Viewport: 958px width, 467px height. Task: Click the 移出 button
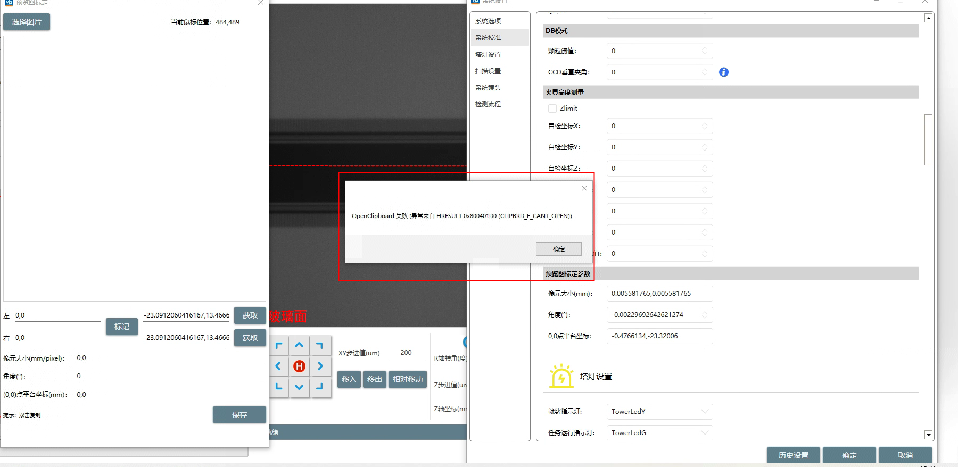(375, 379)
